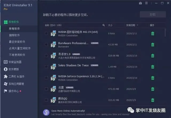171x118 pixels.
Task: Click the 安装监视器 monitor icon
Action: pos(6,62)
